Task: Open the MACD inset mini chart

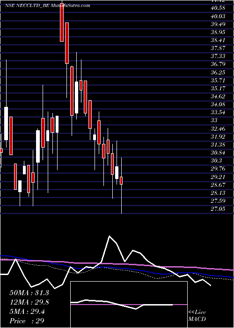Action: [x=129, y=305]
